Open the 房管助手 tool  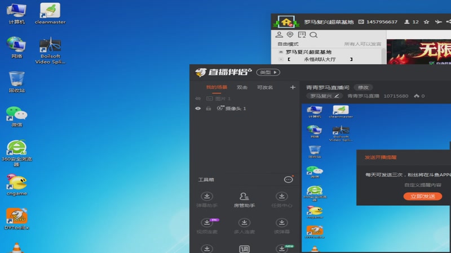pos(244,200)
